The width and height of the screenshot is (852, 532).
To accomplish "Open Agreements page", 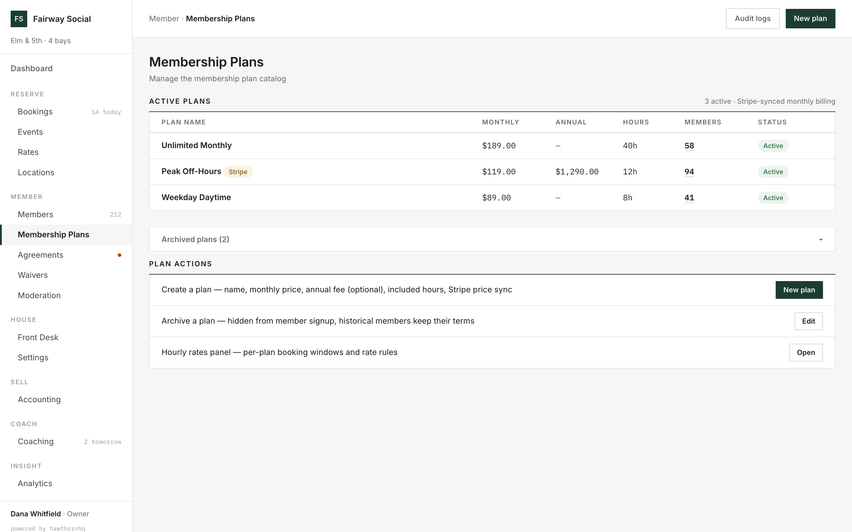I will coord(66,255).
